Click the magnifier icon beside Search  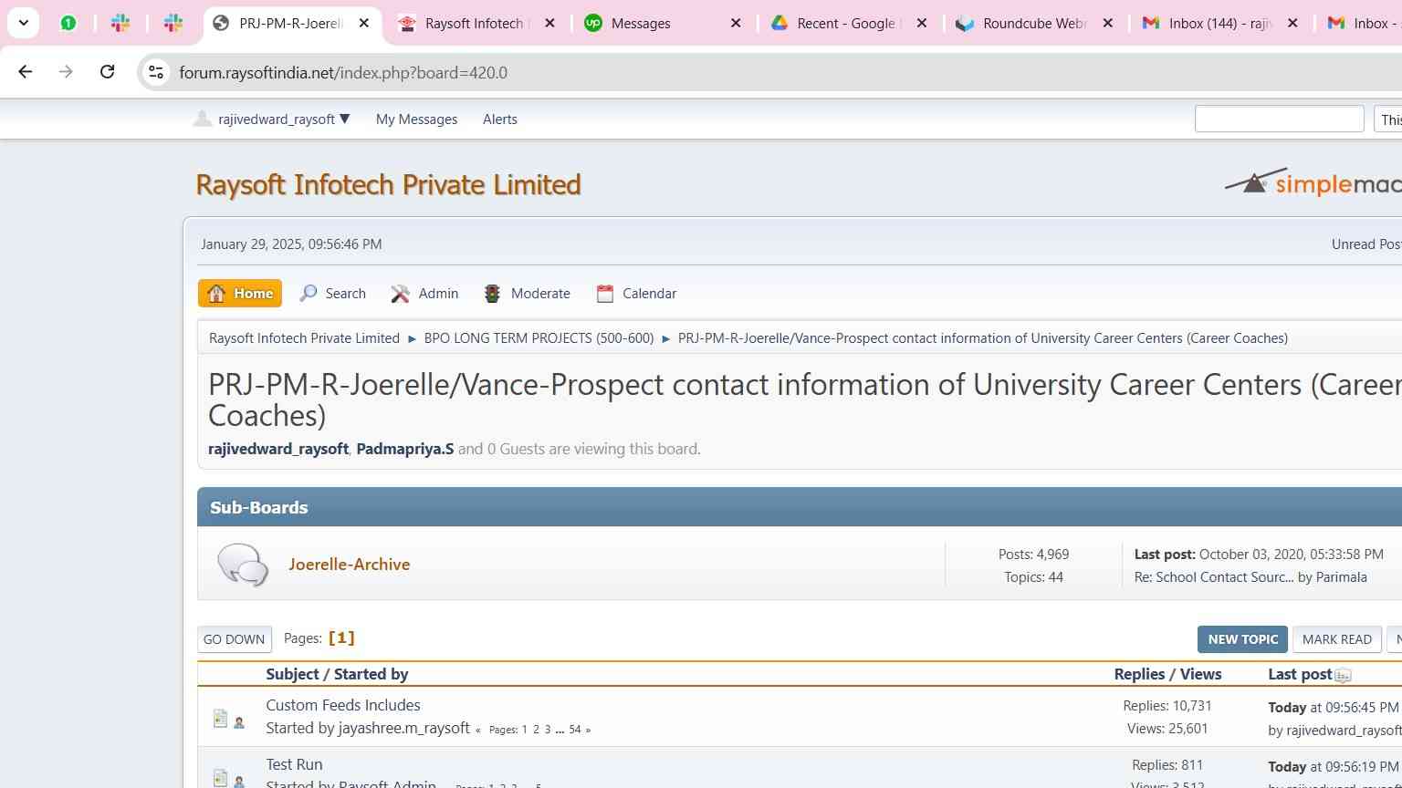pos(309,293)
